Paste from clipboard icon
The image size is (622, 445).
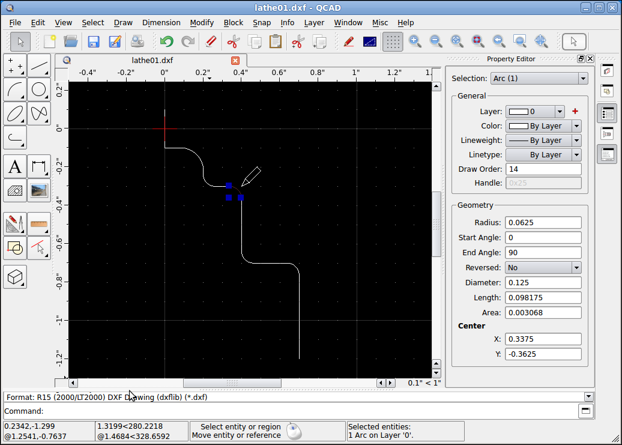click(276, 41)
